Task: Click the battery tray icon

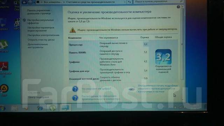Action: point(175,107)
